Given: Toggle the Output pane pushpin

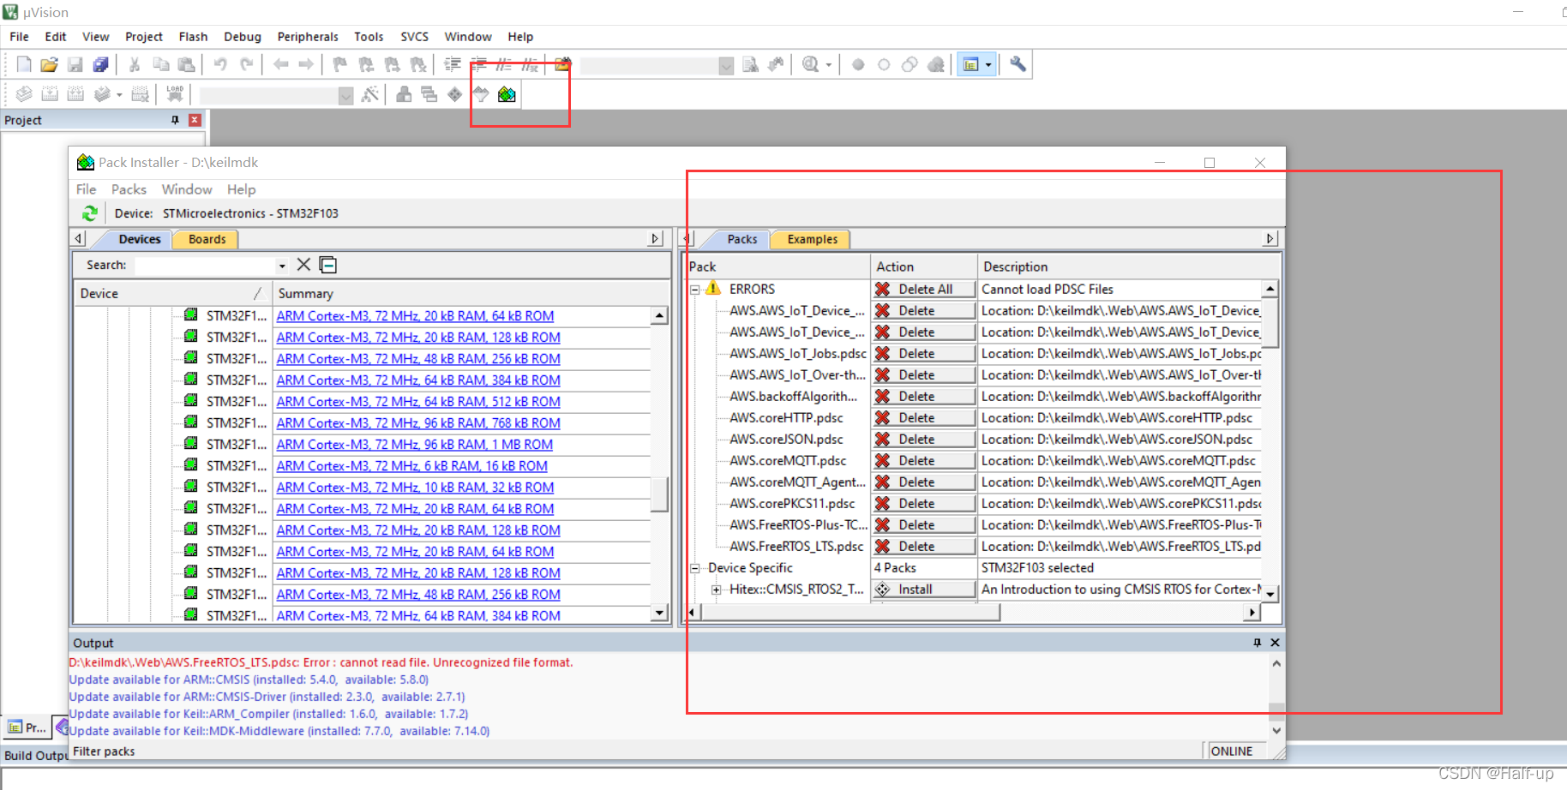Looking at the screenshot, I should click(x=1257, y=643).
